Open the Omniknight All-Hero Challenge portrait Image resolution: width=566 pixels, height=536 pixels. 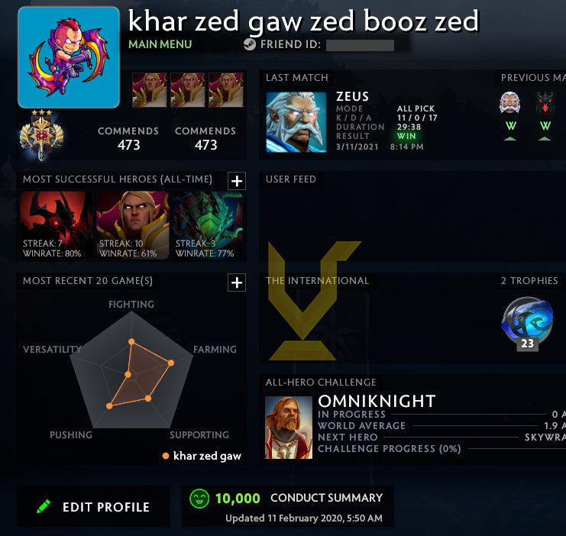[289, 428]
